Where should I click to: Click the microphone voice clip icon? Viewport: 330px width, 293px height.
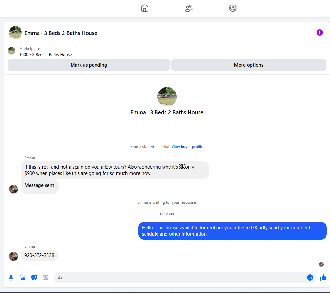[11, 278]
